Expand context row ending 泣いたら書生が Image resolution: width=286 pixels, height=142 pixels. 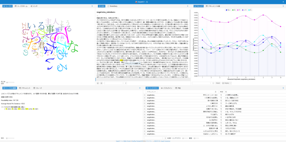(145, 133)
